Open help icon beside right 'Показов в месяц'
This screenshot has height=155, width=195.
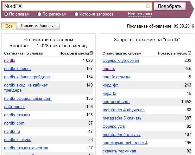190,53
